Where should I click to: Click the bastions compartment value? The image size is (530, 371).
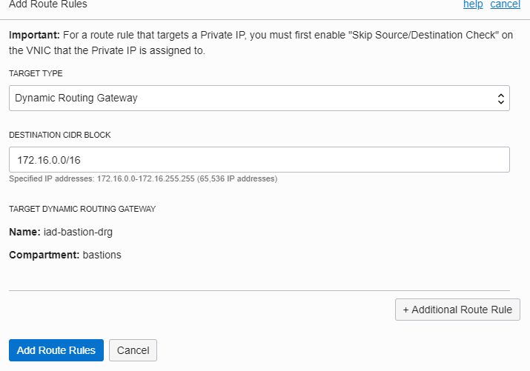coord(102,255)
